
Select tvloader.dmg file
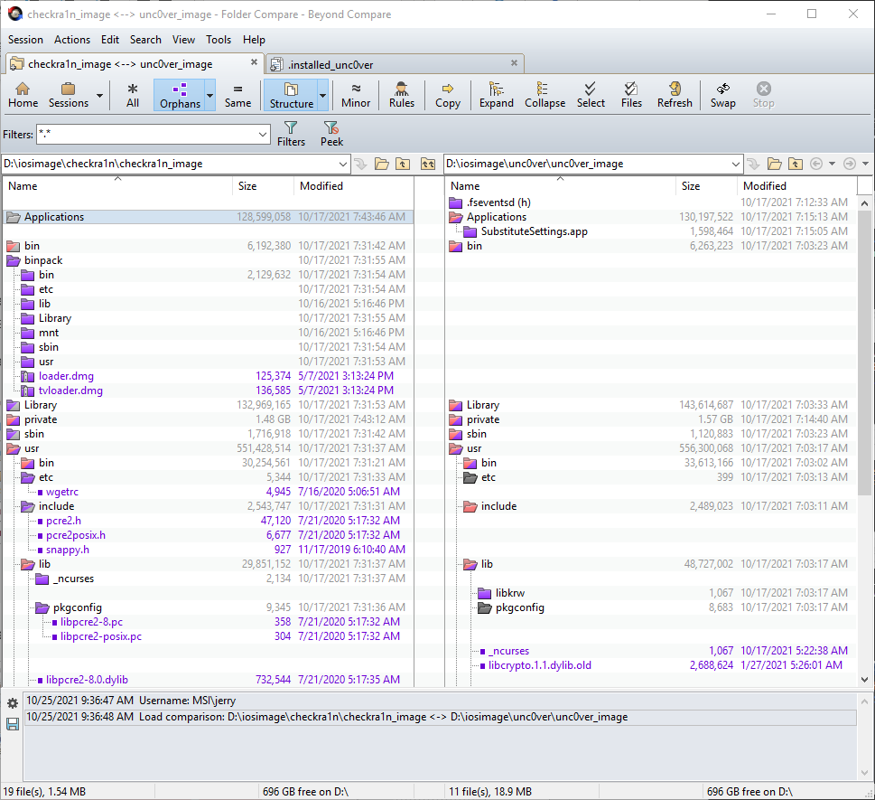[x=70, y=391]
